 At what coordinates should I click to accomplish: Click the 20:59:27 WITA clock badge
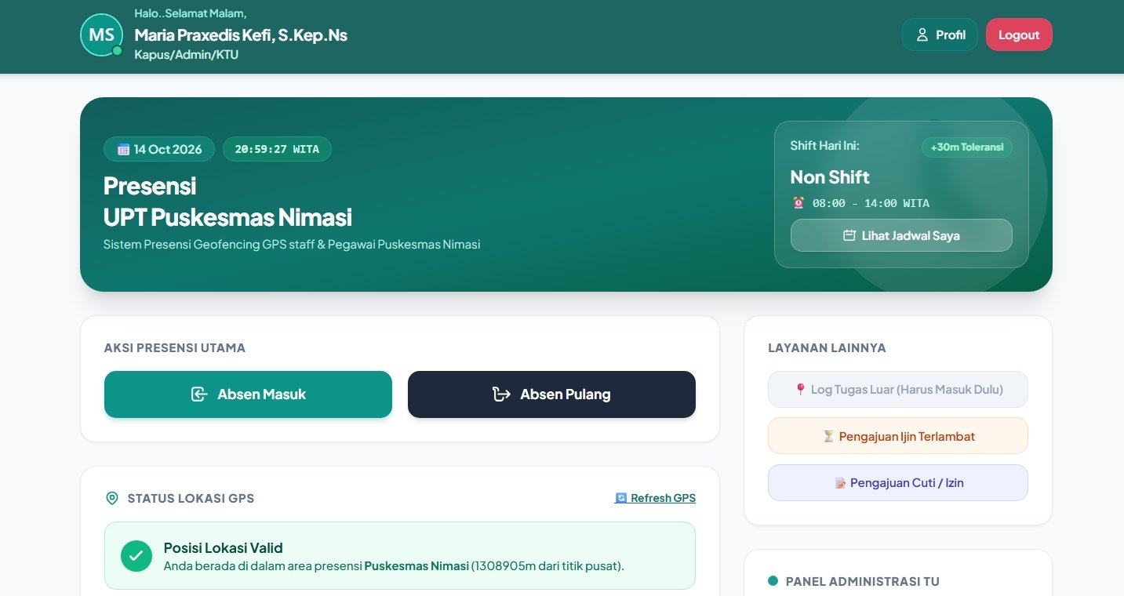277,149
